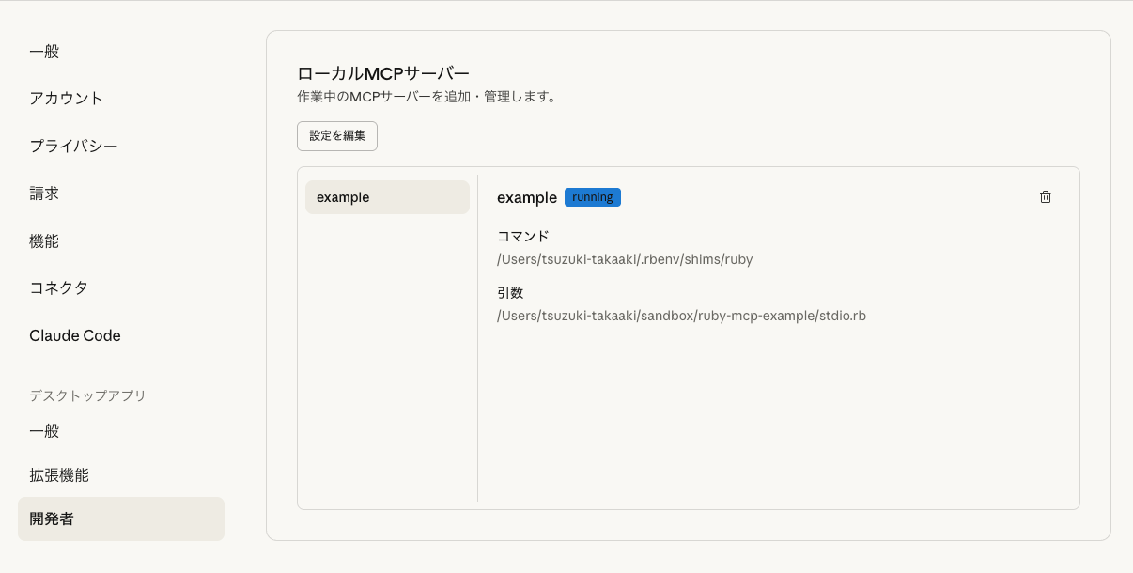Open the 一般 settings section
Image resolution: width=1133 pixels, height=573 pixels.
coord(43,51)
